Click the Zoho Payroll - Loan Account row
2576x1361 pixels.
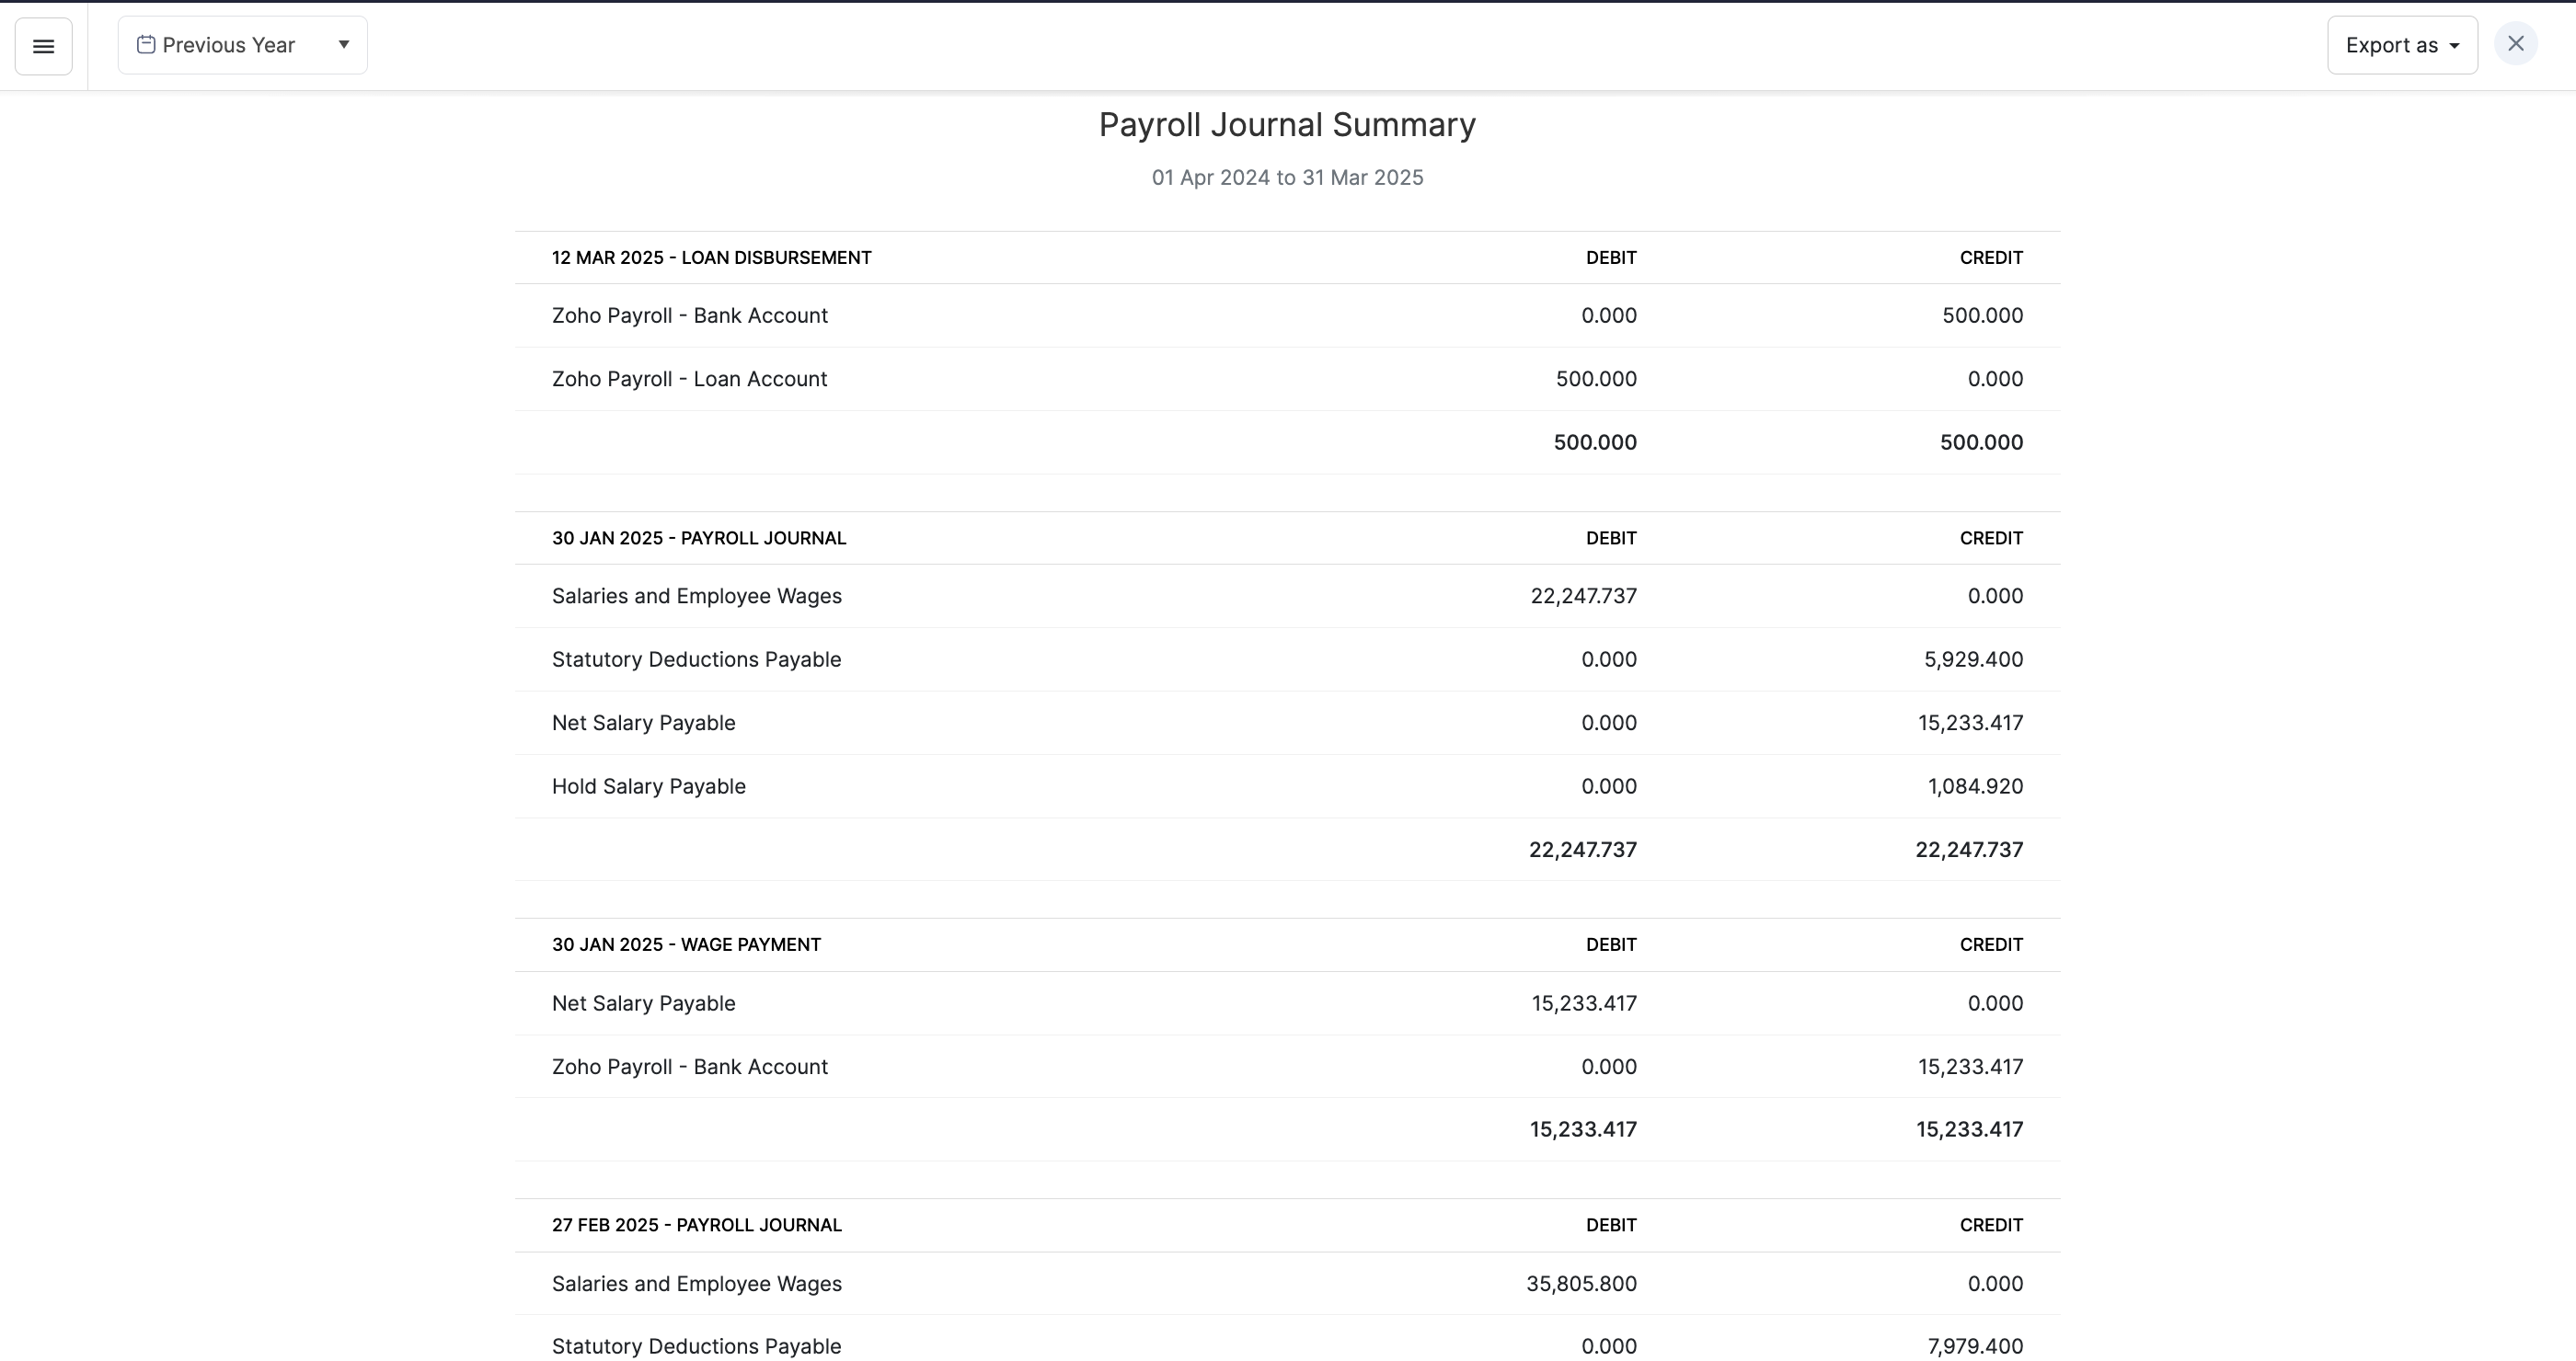[x=689, y=380]
